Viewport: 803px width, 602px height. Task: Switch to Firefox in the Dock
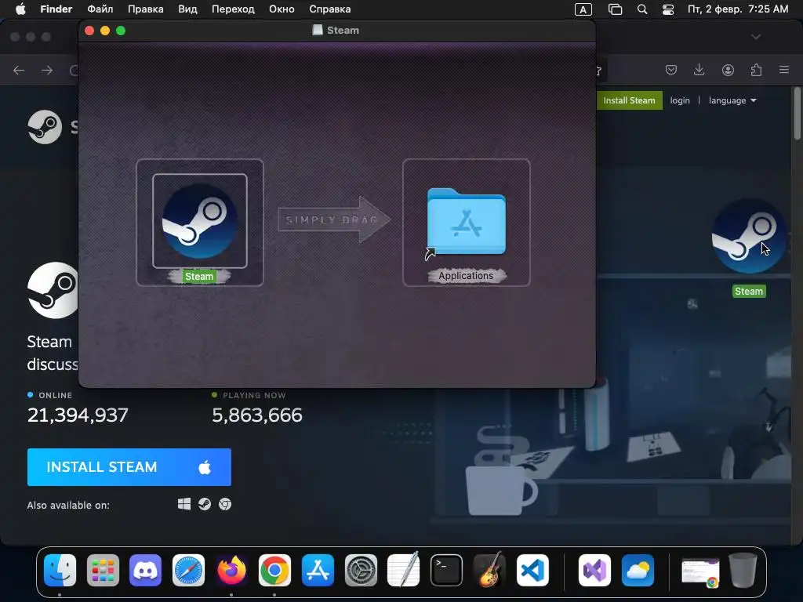(x=231, y=570)
